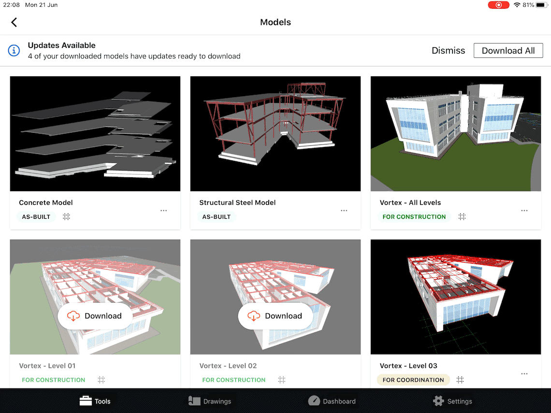This screenshot has height=413, width=551.
Task: Tap grid icon beside Vortex - Level 03 status
Action: click(x=460, y=380)
